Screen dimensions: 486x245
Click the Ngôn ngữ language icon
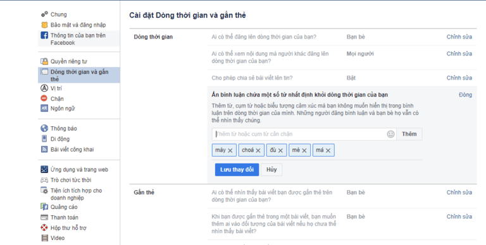tap(44, 108)
